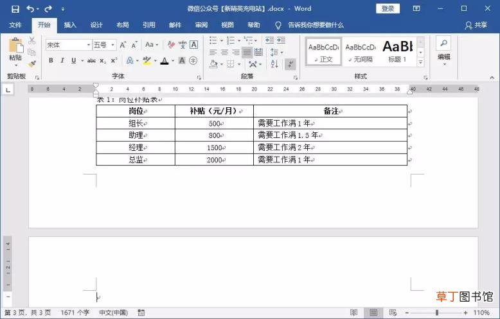This screenshot has height=319, width=500.
Task: Sort content with A-Z sort icon
Action: pos(274,64)
